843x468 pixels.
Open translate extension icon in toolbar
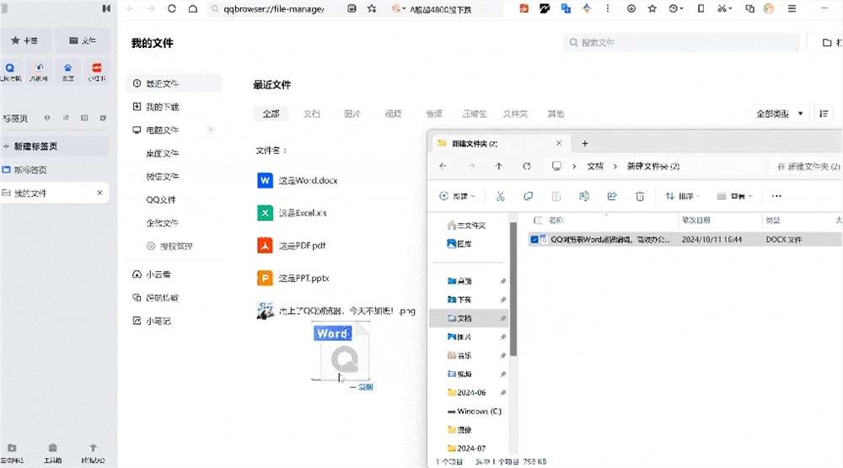(566, 8)
